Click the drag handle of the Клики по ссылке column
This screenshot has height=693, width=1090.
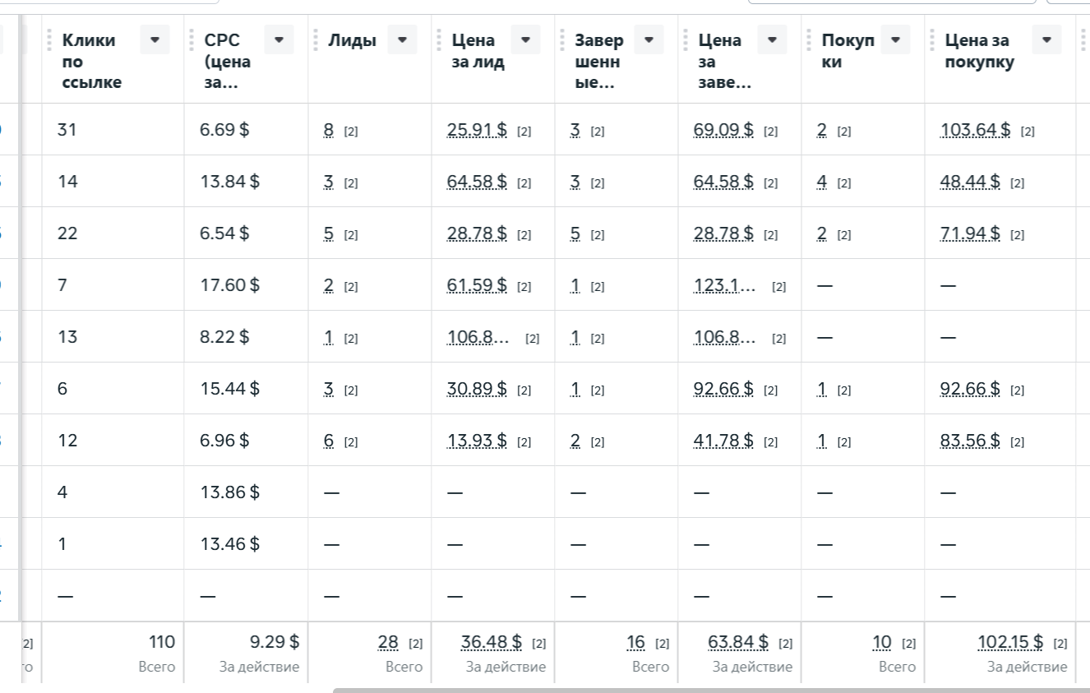click(x=49, y=39)
